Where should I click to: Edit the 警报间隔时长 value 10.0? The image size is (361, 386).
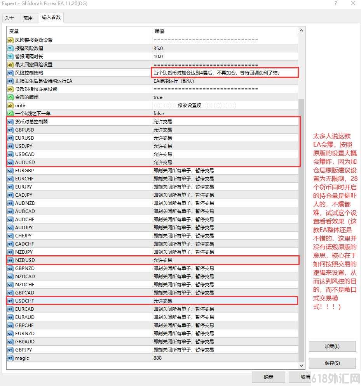tap(225, 56)
